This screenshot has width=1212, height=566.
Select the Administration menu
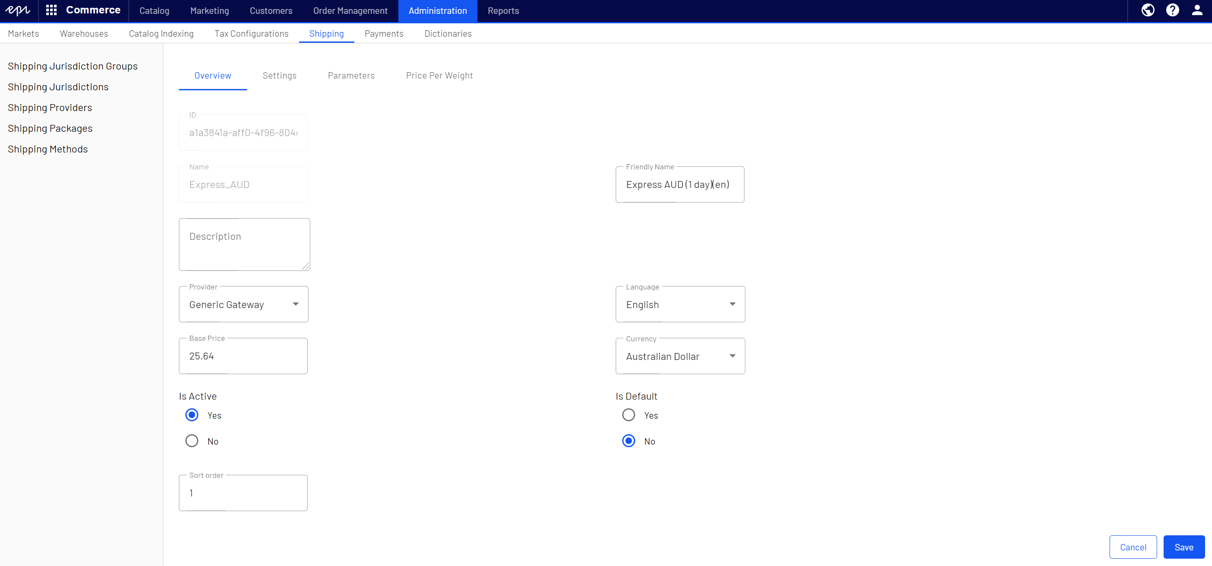point(438,11)
